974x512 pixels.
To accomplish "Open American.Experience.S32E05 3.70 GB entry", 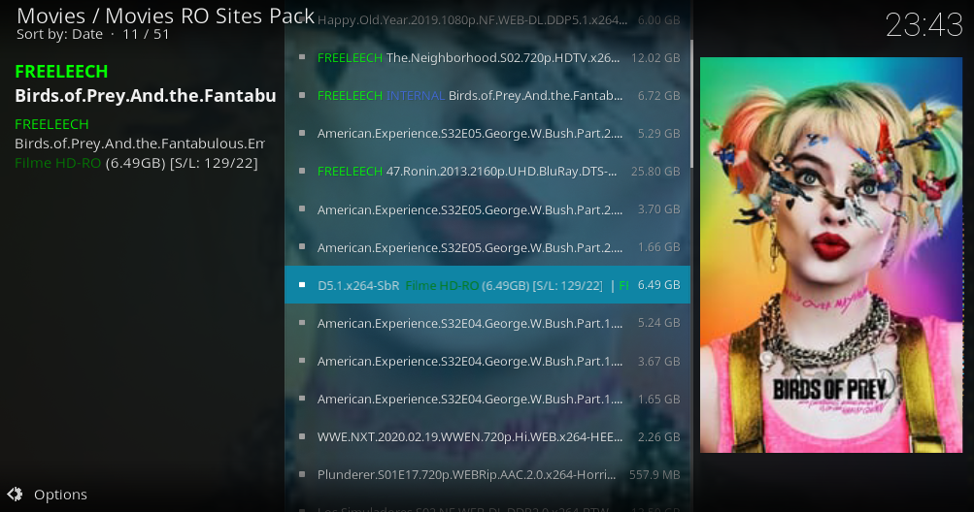I will [487, 209].
